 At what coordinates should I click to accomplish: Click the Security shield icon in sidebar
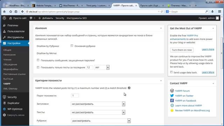(4, 97)
